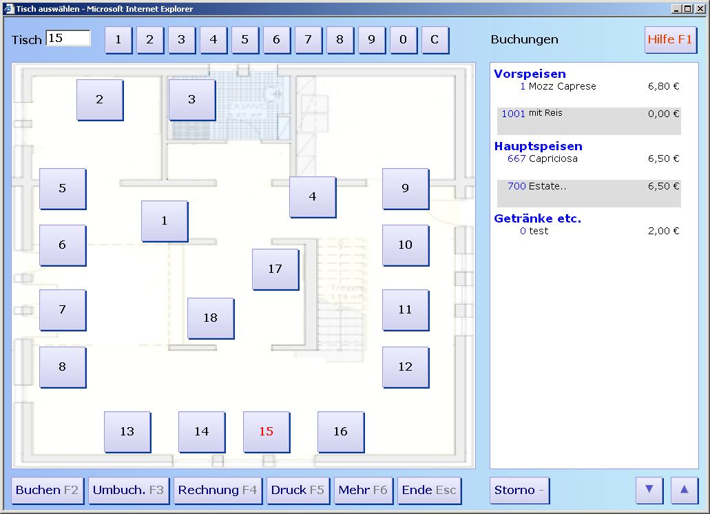Select table 13 on the bottom row

point(127,432)
